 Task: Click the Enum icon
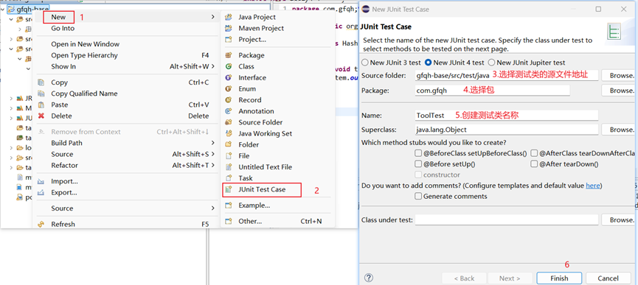tap(229, 88)
